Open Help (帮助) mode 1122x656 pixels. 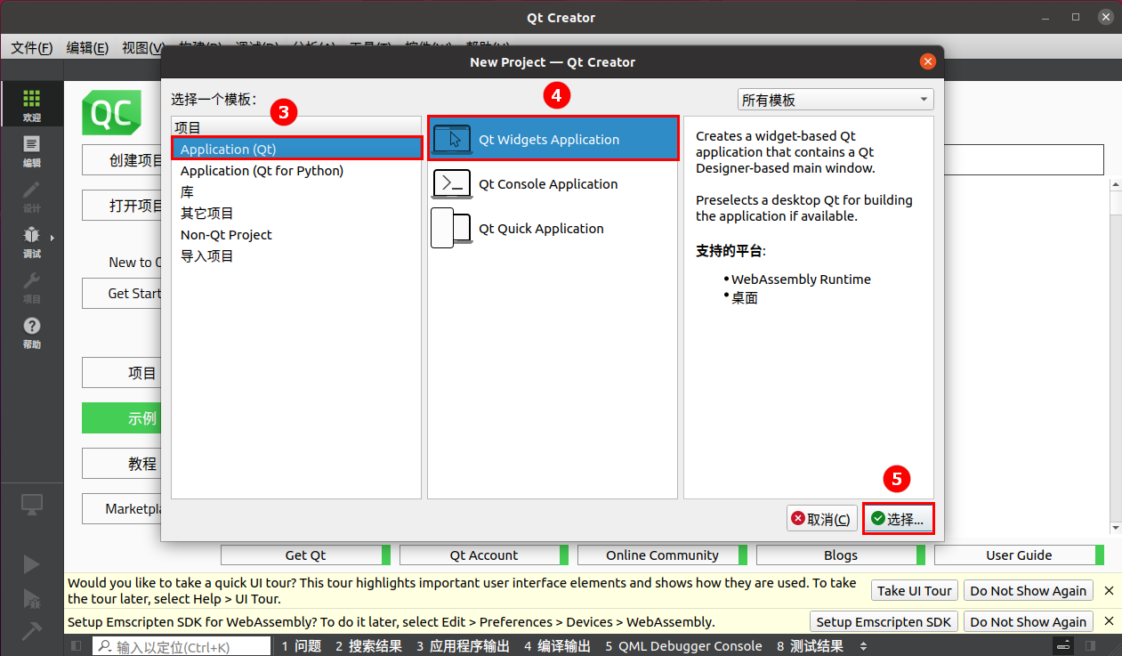31,333
